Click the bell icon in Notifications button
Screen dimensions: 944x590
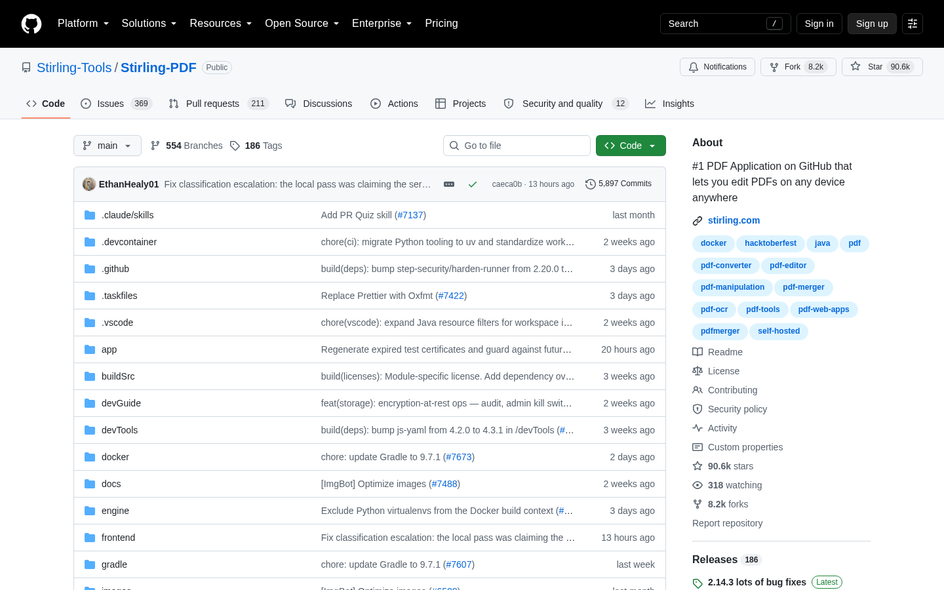(694, 67)
